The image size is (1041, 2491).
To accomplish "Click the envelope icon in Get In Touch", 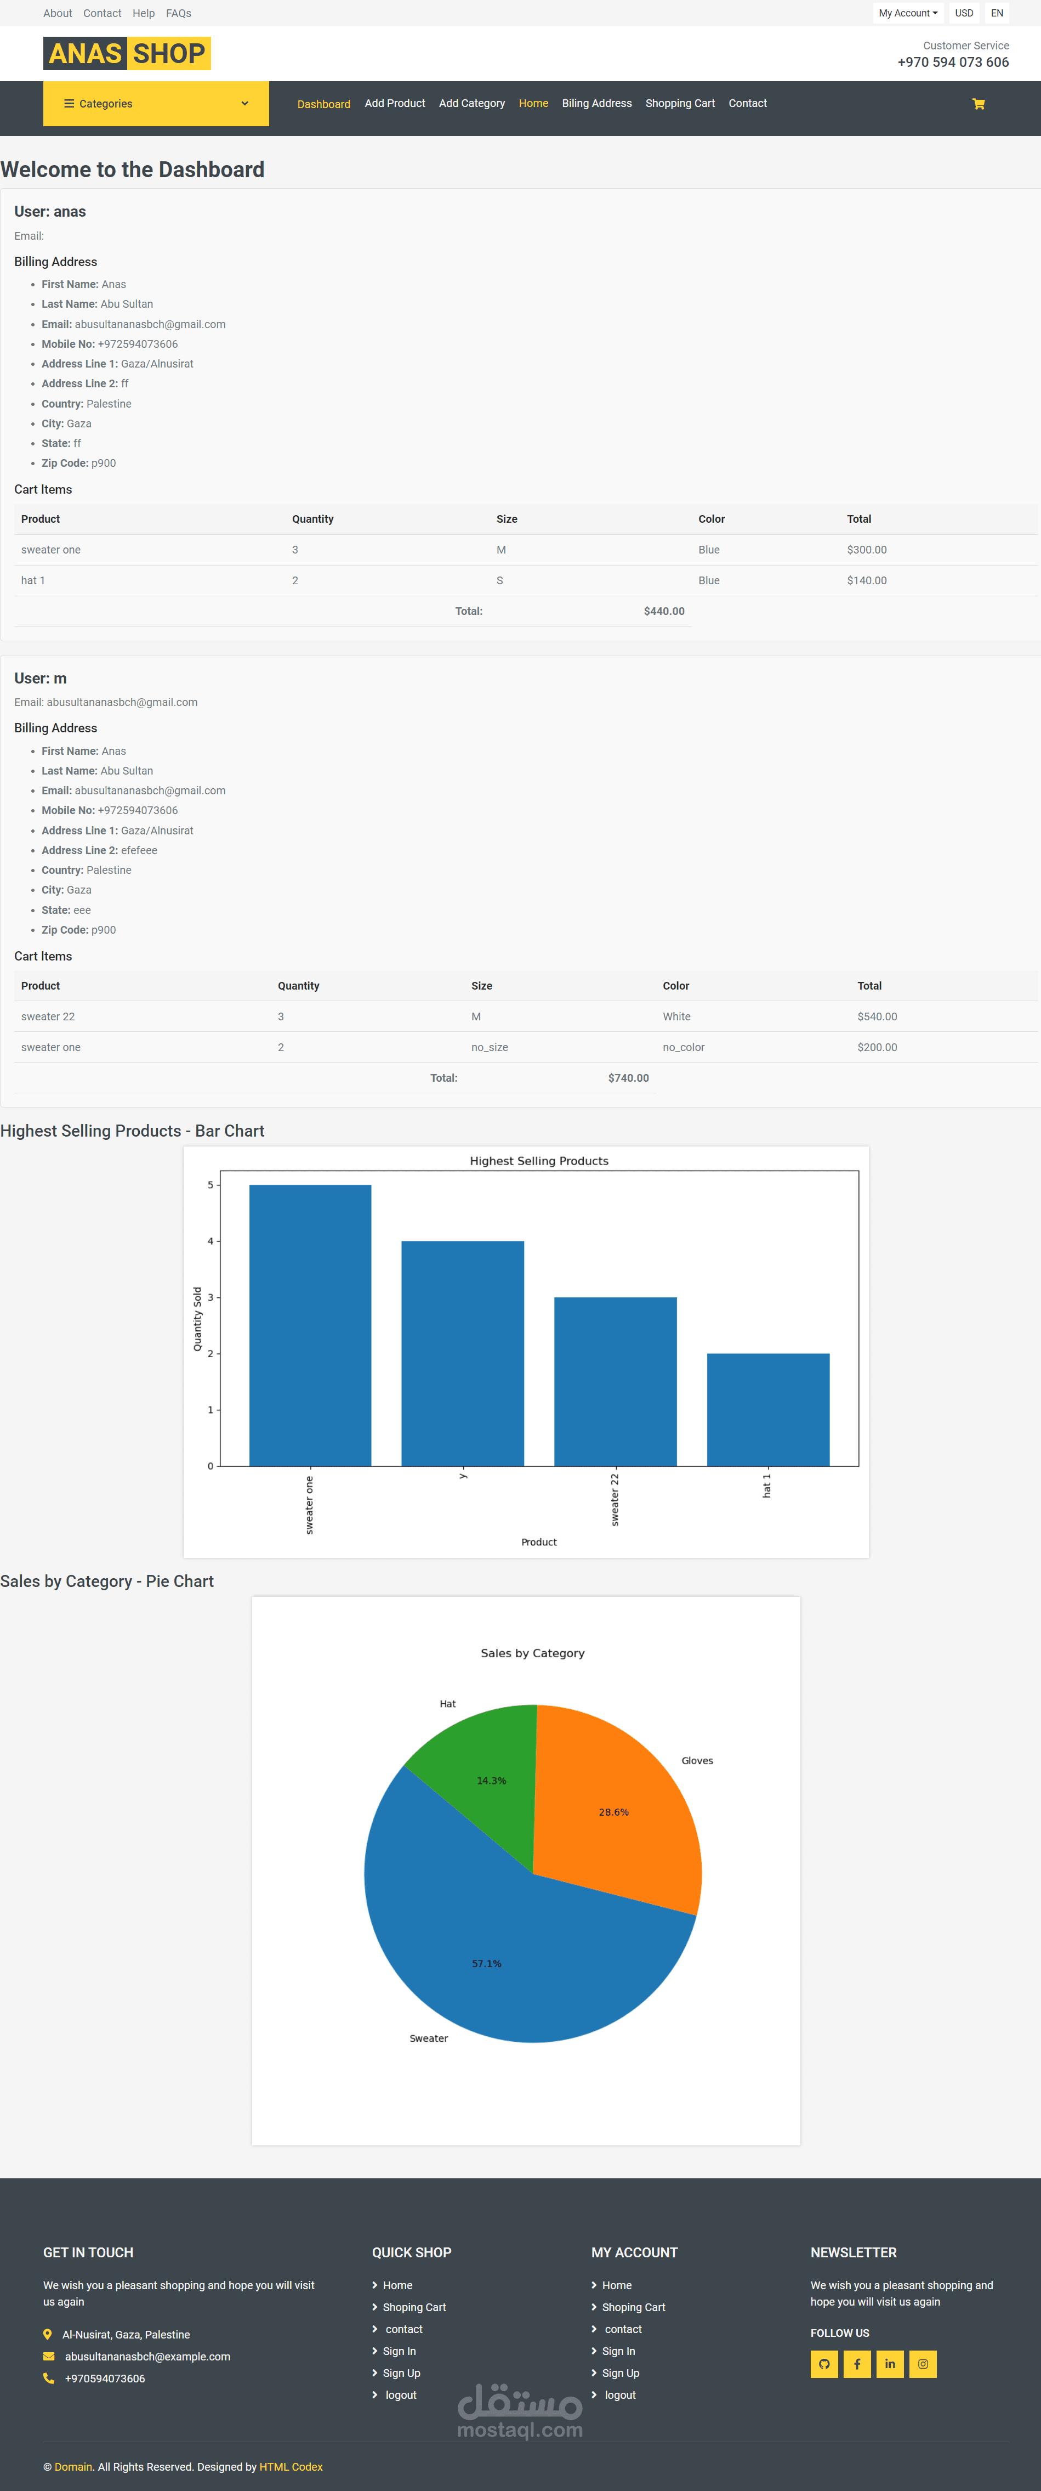I will (x=48, y=2356).
